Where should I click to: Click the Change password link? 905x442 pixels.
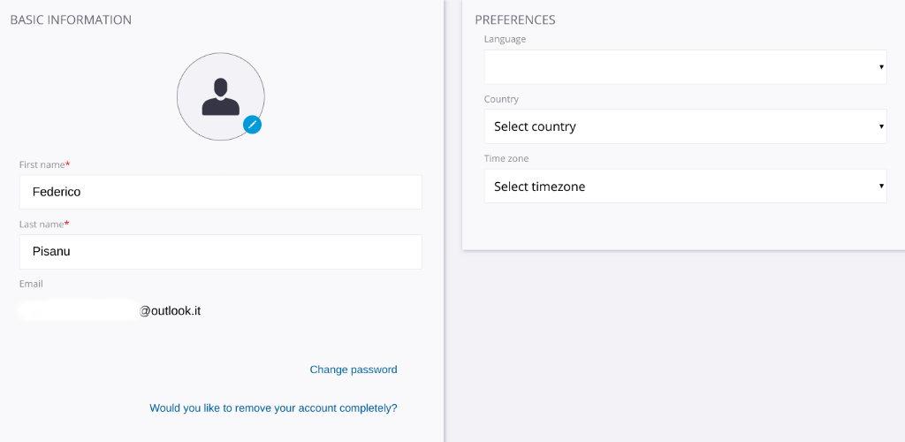(354, 370)
